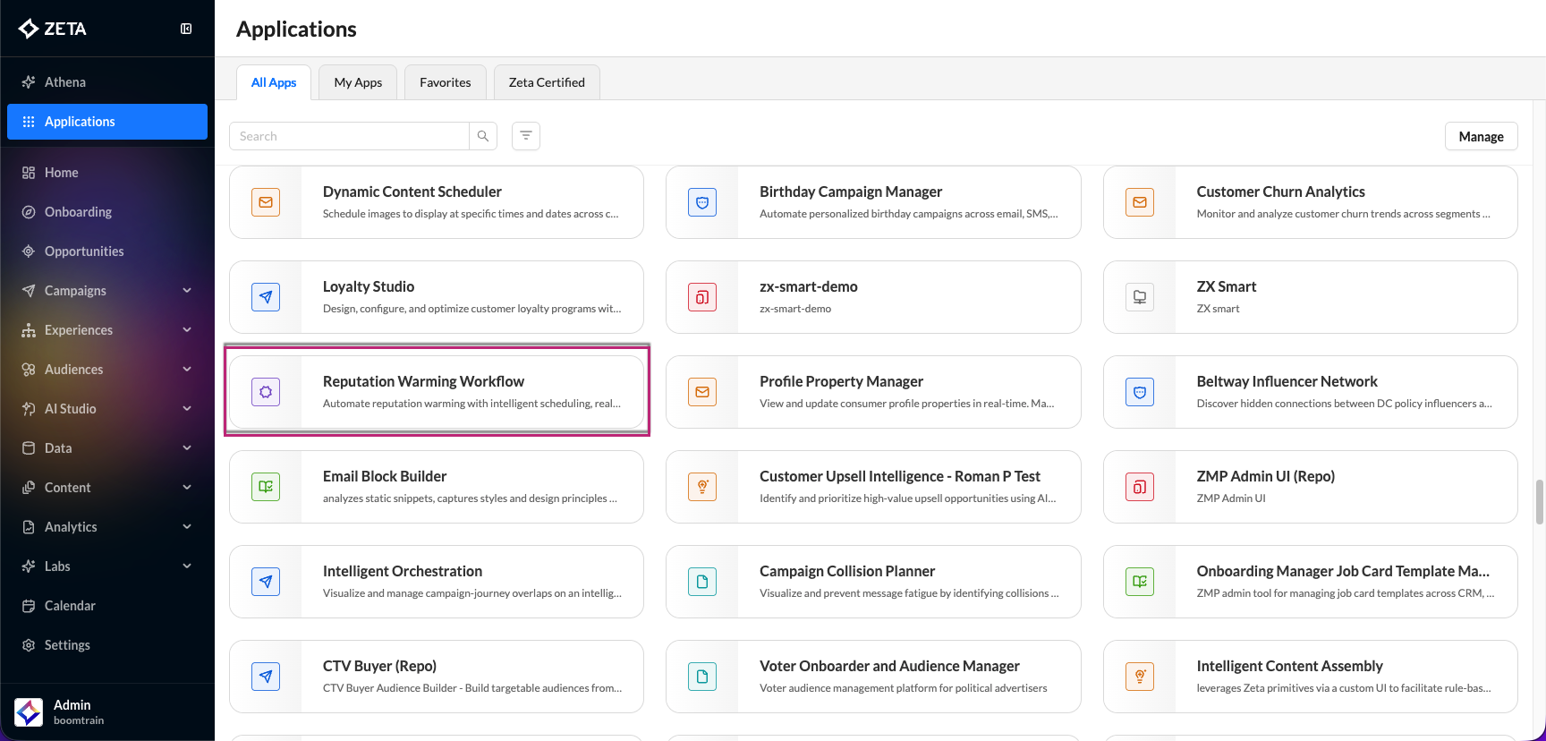The height and width of the screenshot is (741, 1546).
Task: Click the Manage button
Action: pyautogui.click(x=1482, y=136)
